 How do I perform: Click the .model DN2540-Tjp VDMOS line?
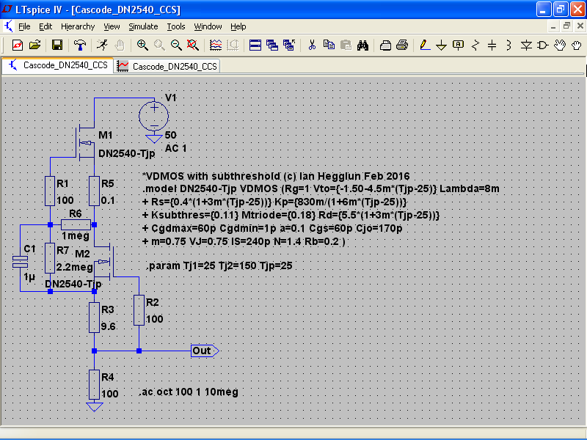click(321, 188)
